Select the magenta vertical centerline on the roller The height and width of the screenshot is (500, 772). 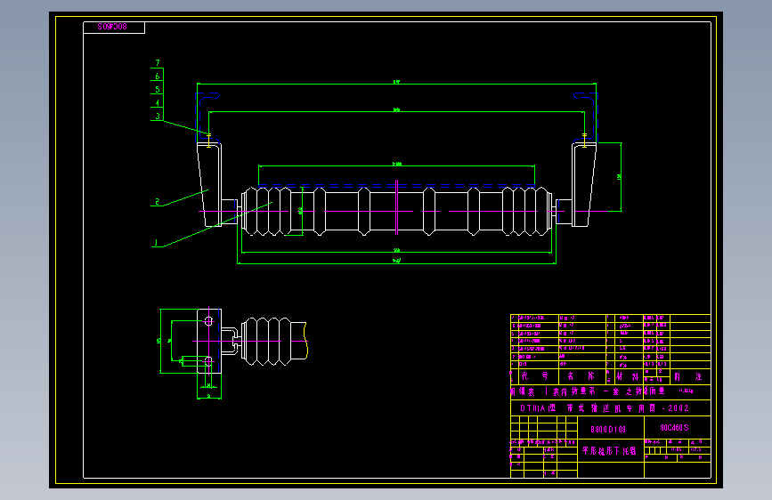tap(396, 207)
